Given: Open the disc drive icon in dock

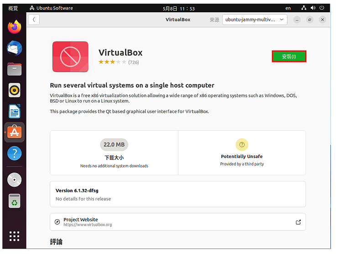Looking at the screenshot, I should point(14,180).
